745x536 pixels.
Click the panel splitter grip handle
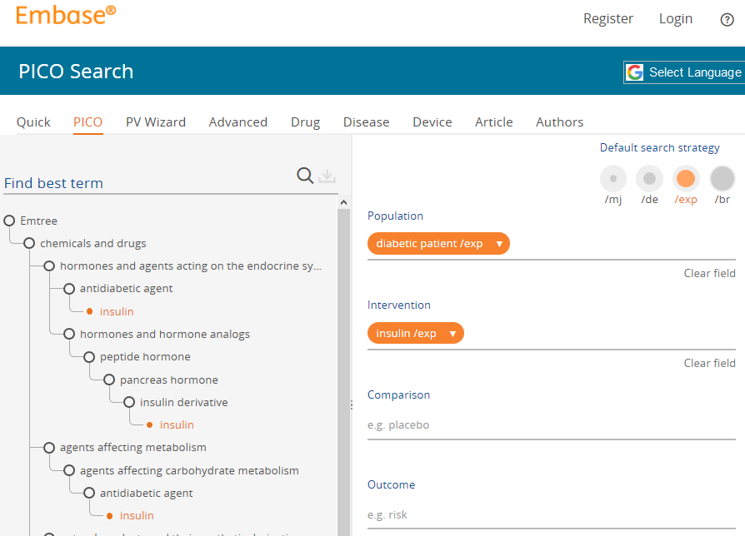click(x=352, y=405)
